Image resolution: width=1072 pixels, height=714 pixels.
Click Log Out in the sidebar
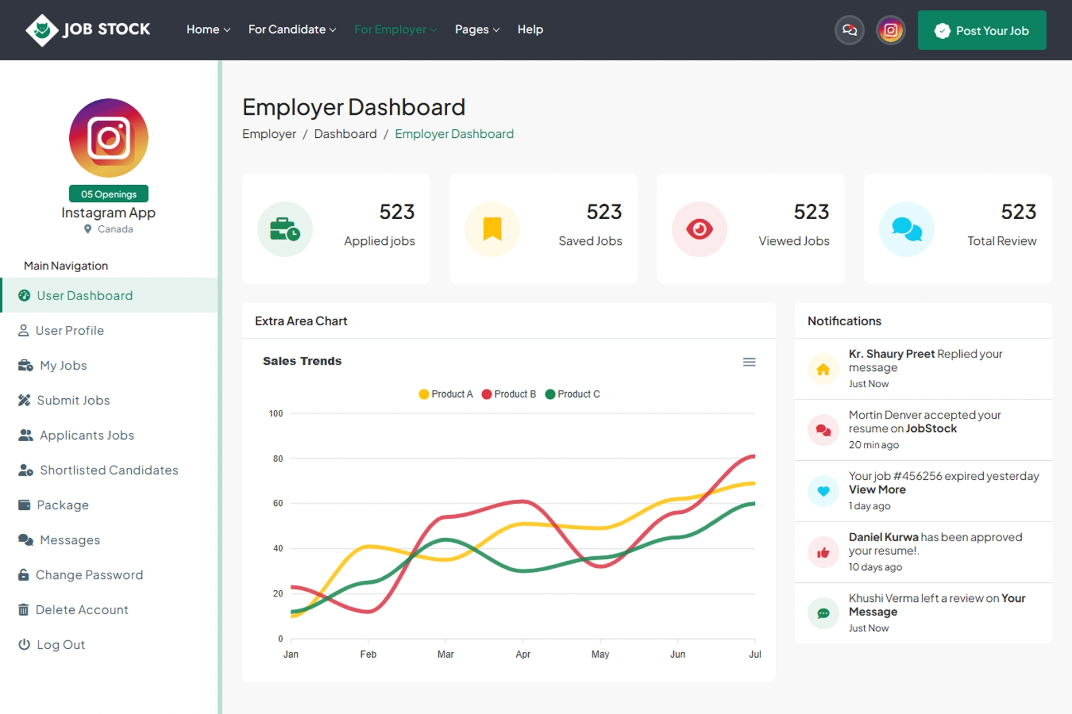[x=109, y=645]
